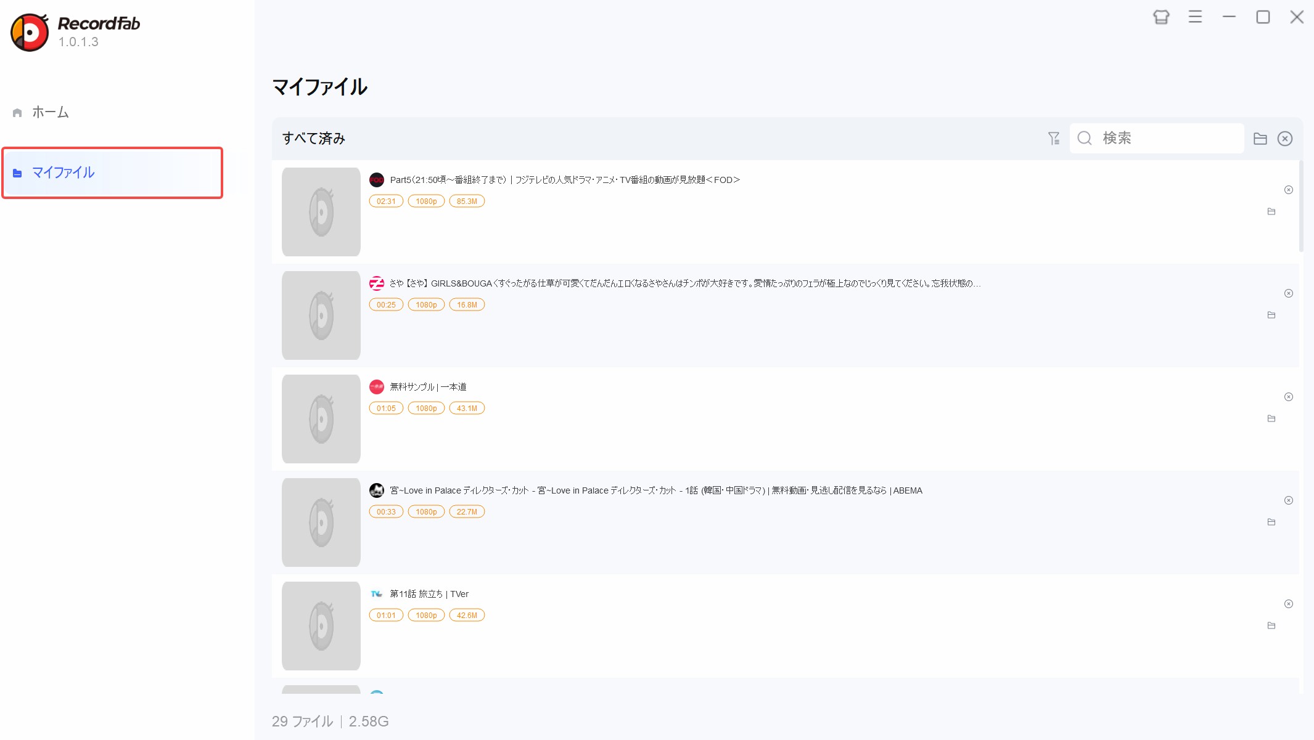Click the 00:25 duration tag

(386, 305)
